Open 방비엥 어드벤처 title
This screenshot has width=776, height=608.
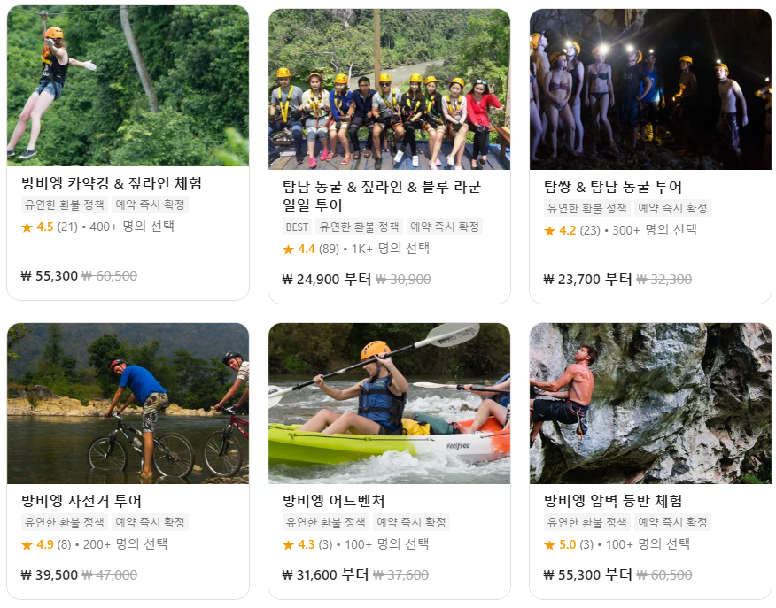point(334,501)
